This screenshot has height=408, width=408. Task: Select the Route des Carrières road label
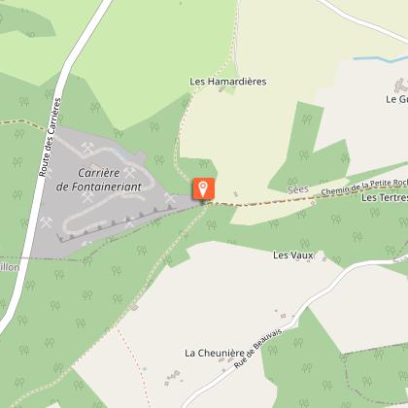[50, 137]
